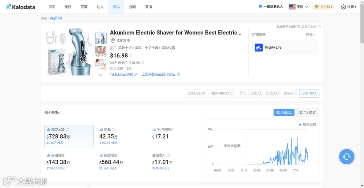Open the Mighty Life shop card
Viewport: 364px width, 188px height.
point(285,47)
